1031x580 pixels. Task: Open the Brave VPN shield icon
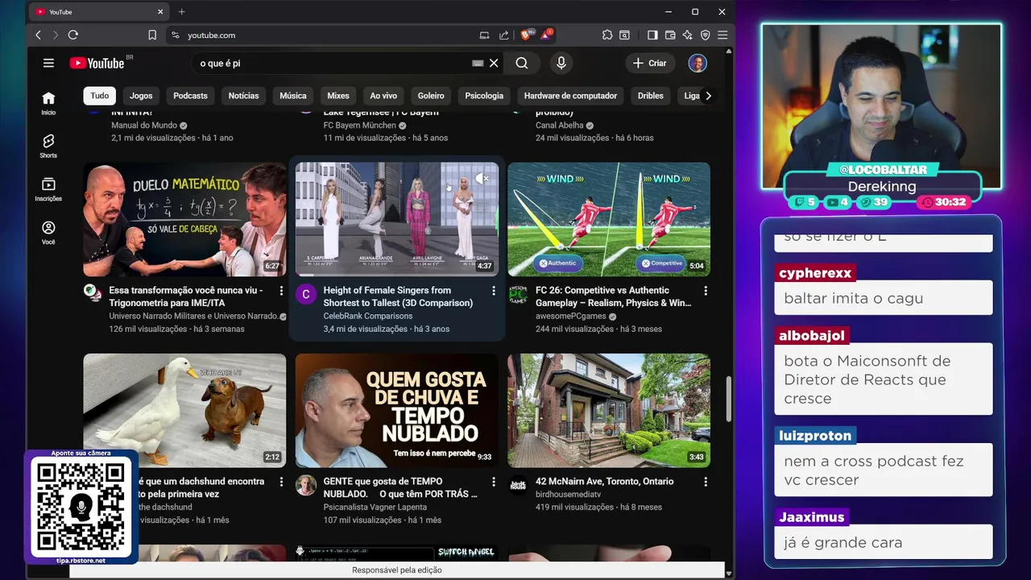(x=705, y=35)
